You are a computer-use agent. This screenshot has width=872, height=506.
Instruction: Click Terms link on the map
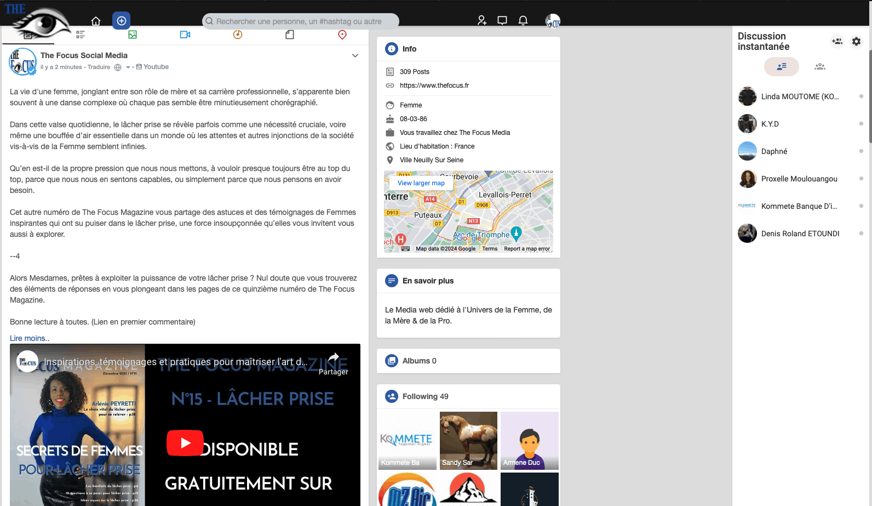[490, 249]
